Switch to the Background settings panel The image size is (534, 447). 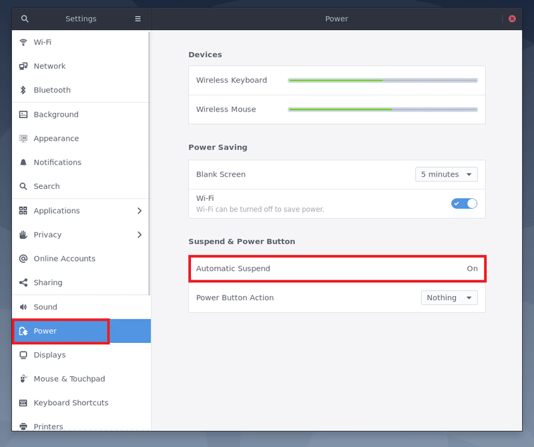tap(56, 115)
